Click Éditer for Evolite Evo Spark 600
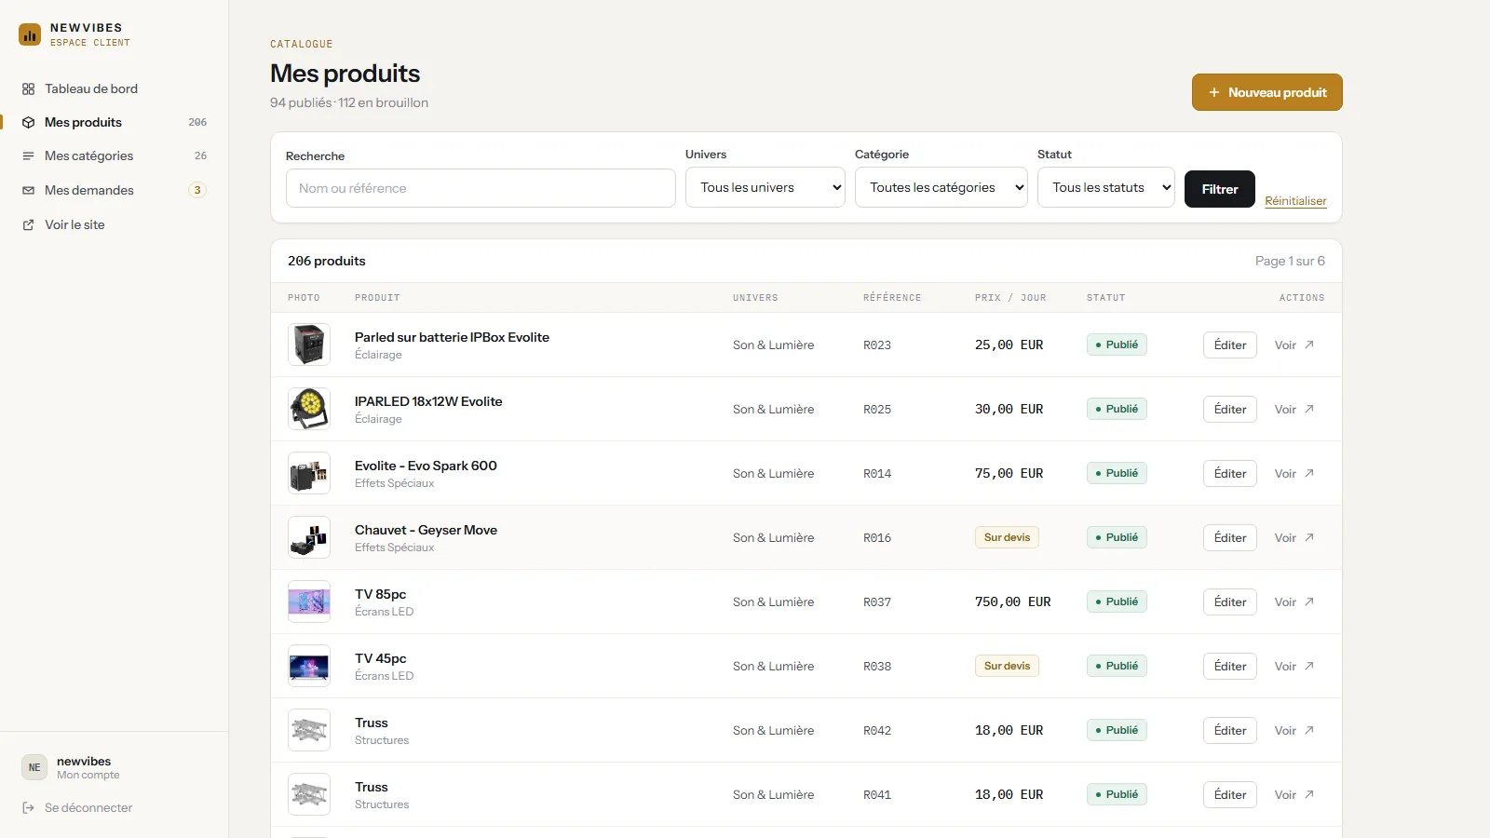The image size is (1490, 838). [1229, 473]
